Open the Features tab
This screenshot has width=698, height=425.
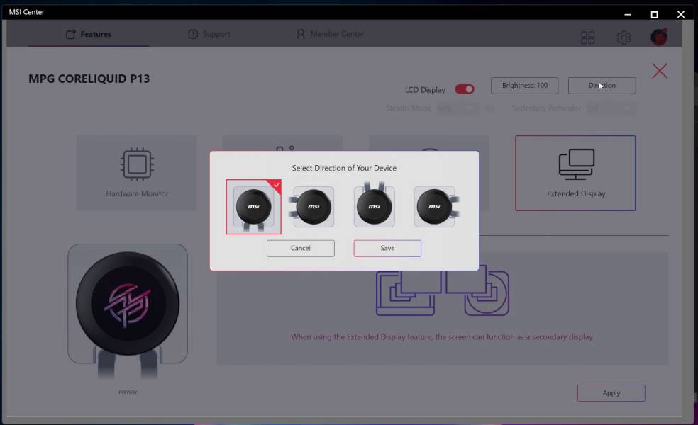coord(89,34)
